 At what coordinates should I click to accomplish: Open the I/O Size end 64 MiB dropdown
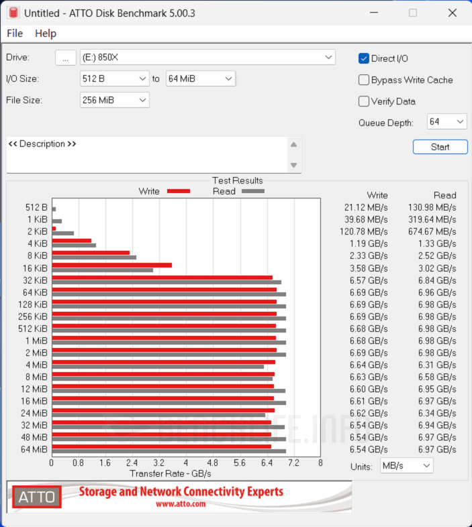201,78
